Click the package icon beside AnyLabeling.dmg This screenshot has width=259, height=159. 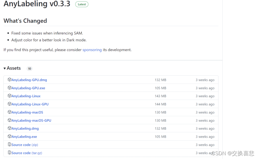[x=9, y=128]
